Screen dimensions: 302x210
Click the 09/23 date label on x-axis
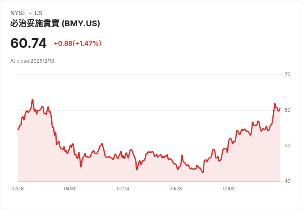pyautogui.click(x=176, y=189)
